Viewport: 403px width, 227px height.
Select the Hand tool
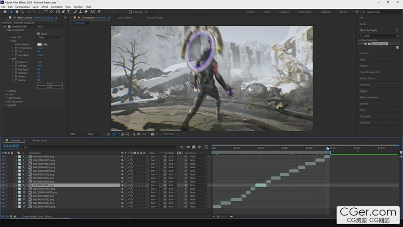(17, 12)
